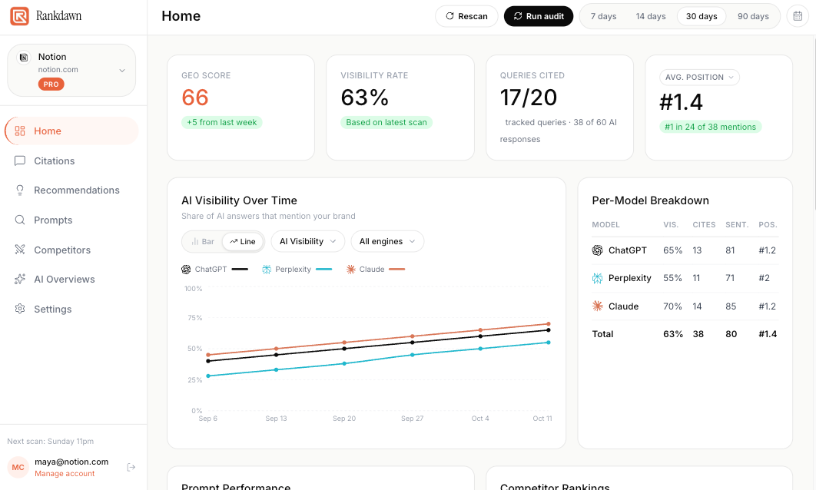
Task: Click the Notion workspace icon
Action: click(24, 58)
